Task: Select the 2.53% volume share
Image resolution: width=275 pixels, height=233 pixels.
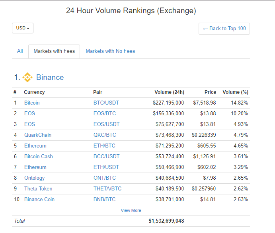Action: tap(241, 200)
